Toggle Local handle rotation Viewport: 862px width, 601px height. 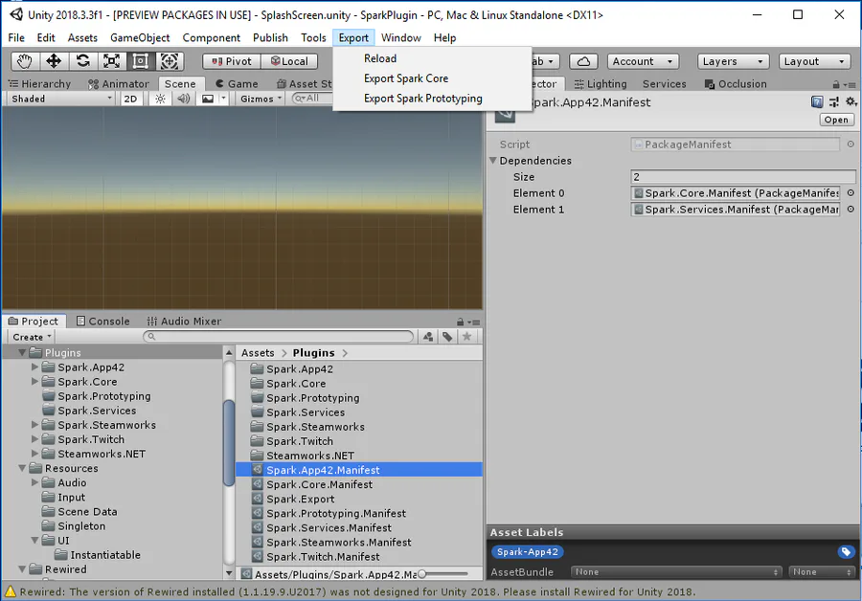pyautogui.click(x=289, y=61)
